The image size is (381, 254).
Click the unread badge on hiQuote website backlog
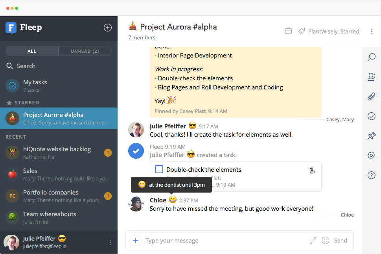(108, 152)
